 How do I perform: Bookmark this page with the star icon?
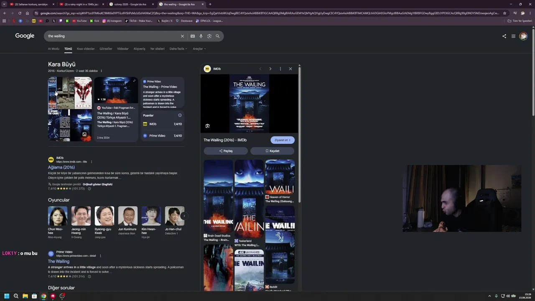click(504, 13)
